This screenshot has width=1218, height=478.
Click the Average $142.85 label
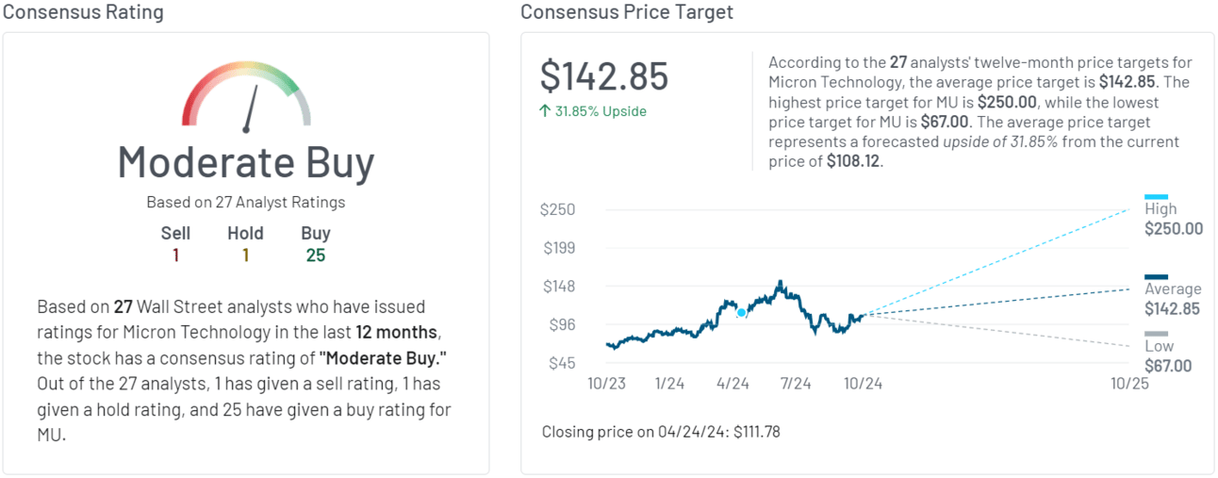pos(1173,299)
